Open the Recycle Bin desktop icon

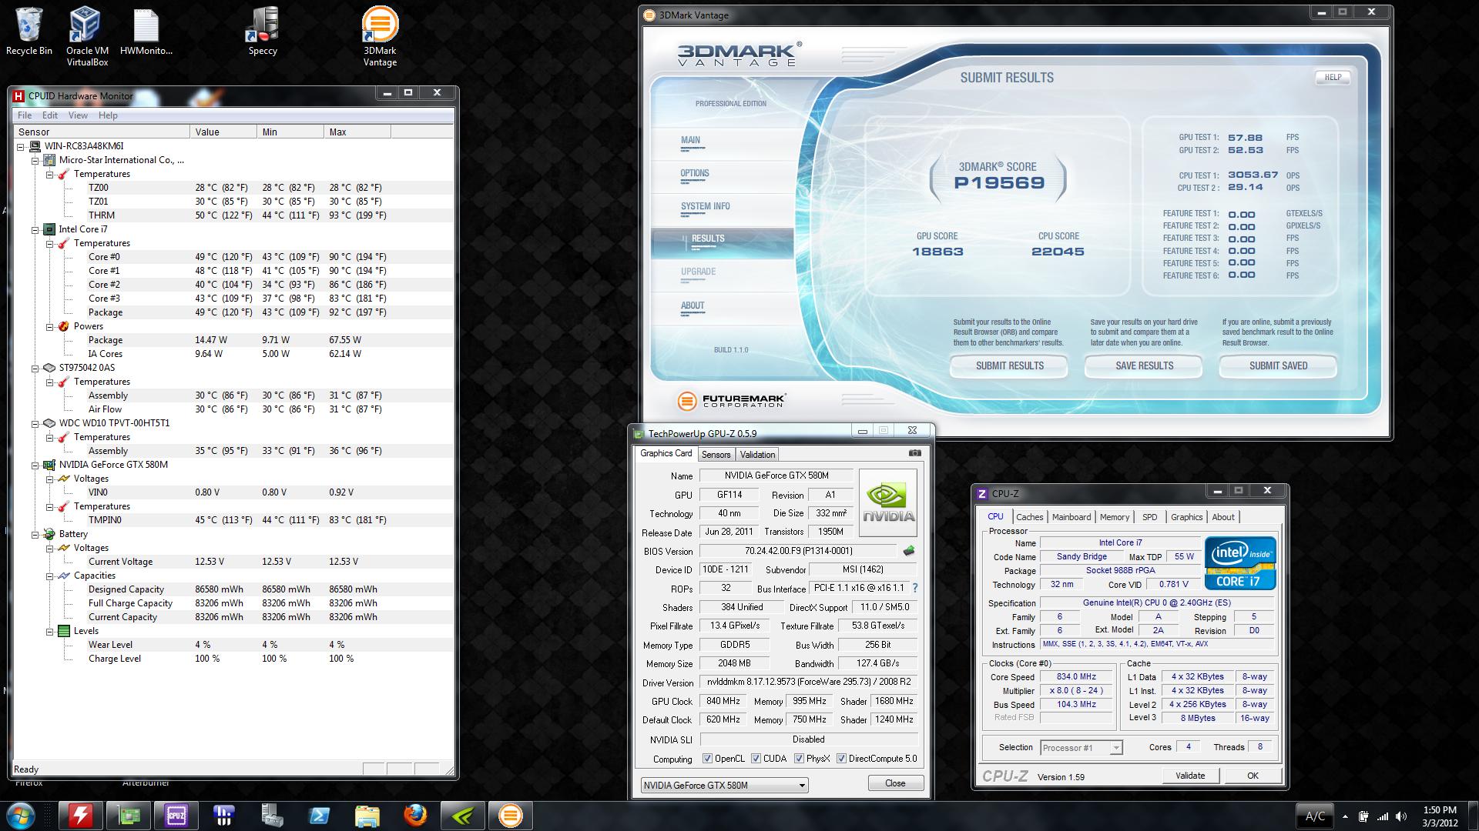(29, 31)
